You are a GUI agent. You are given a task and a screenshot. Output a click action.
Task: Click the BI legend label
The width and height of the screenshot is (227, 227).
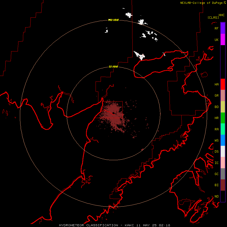pyautogui.click(x=217, y=185)
